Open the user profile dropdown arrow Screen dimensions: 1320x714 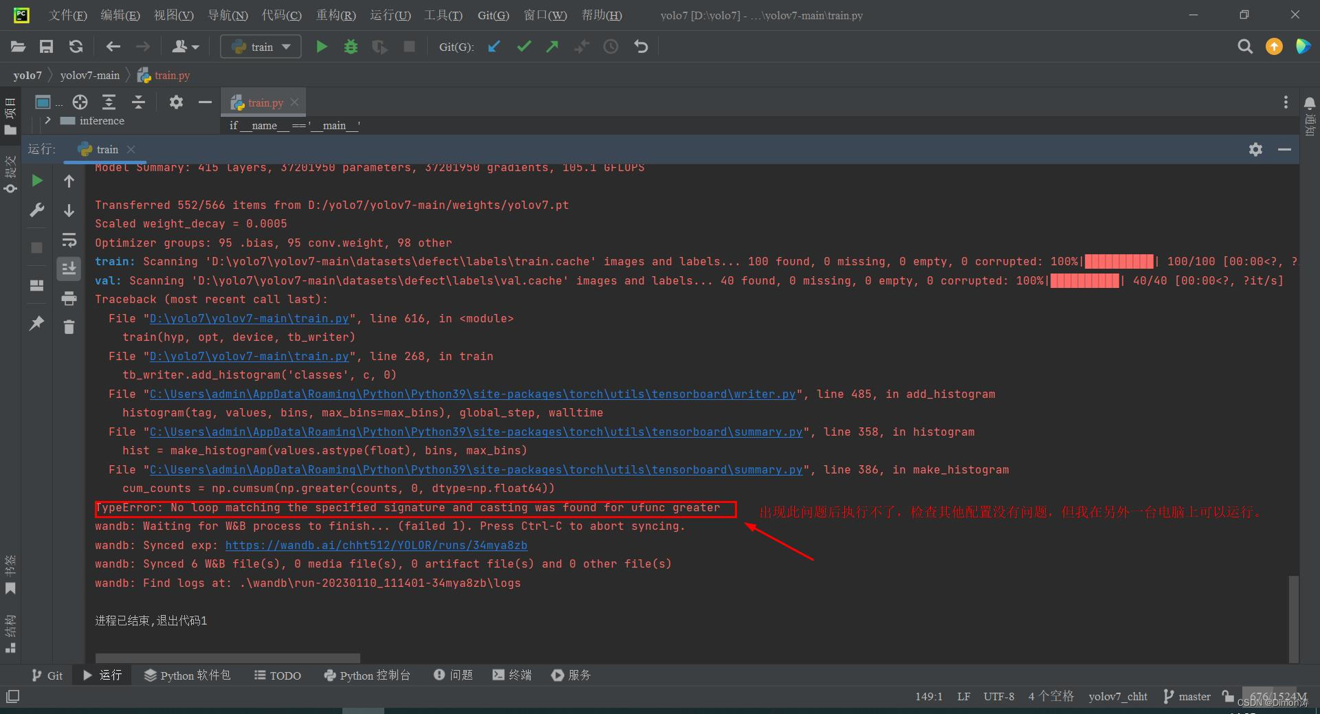[x=195, y=46]
